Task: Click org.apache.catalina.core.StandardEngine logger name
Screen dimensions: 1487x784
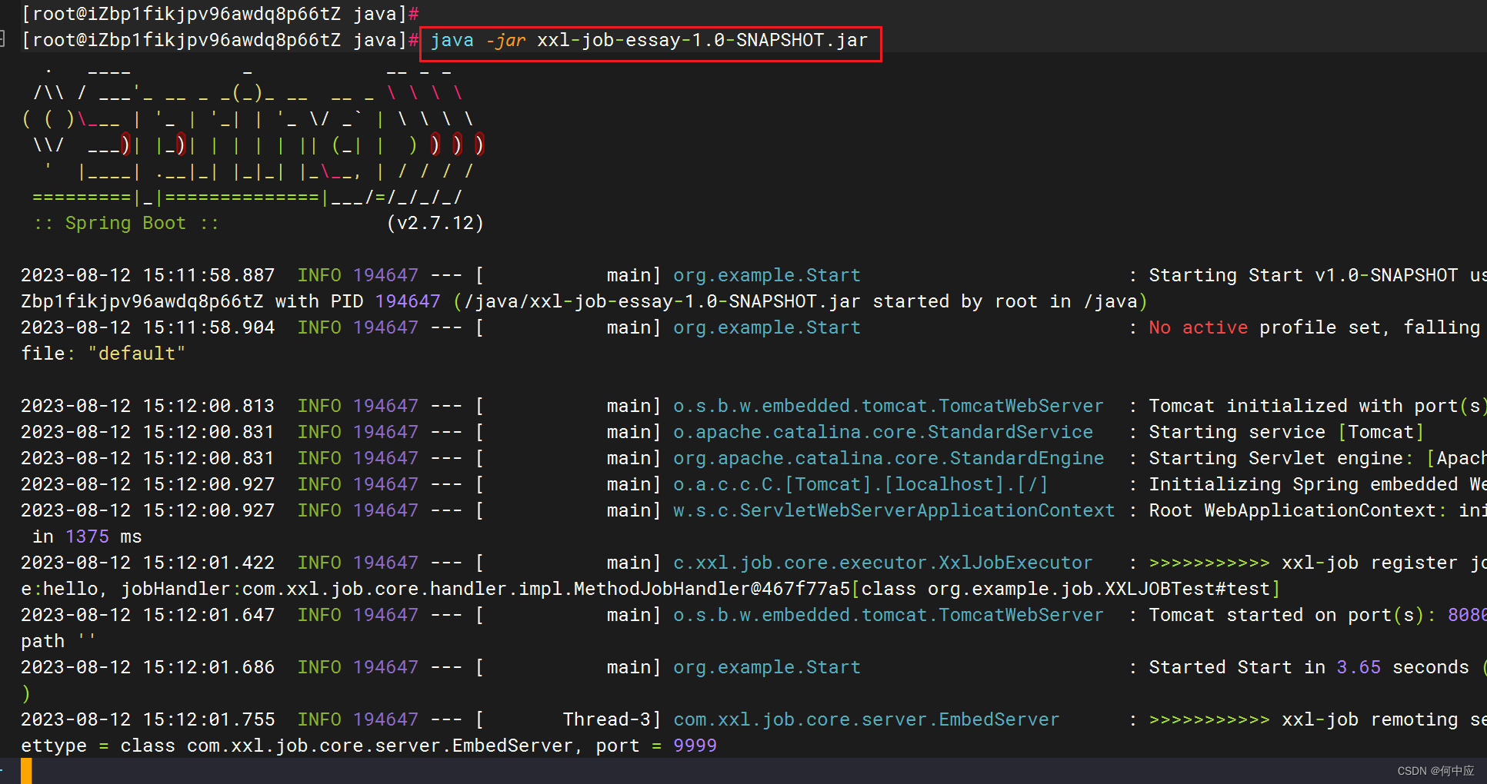Action: pyautogui.click(x=889, y=458)
